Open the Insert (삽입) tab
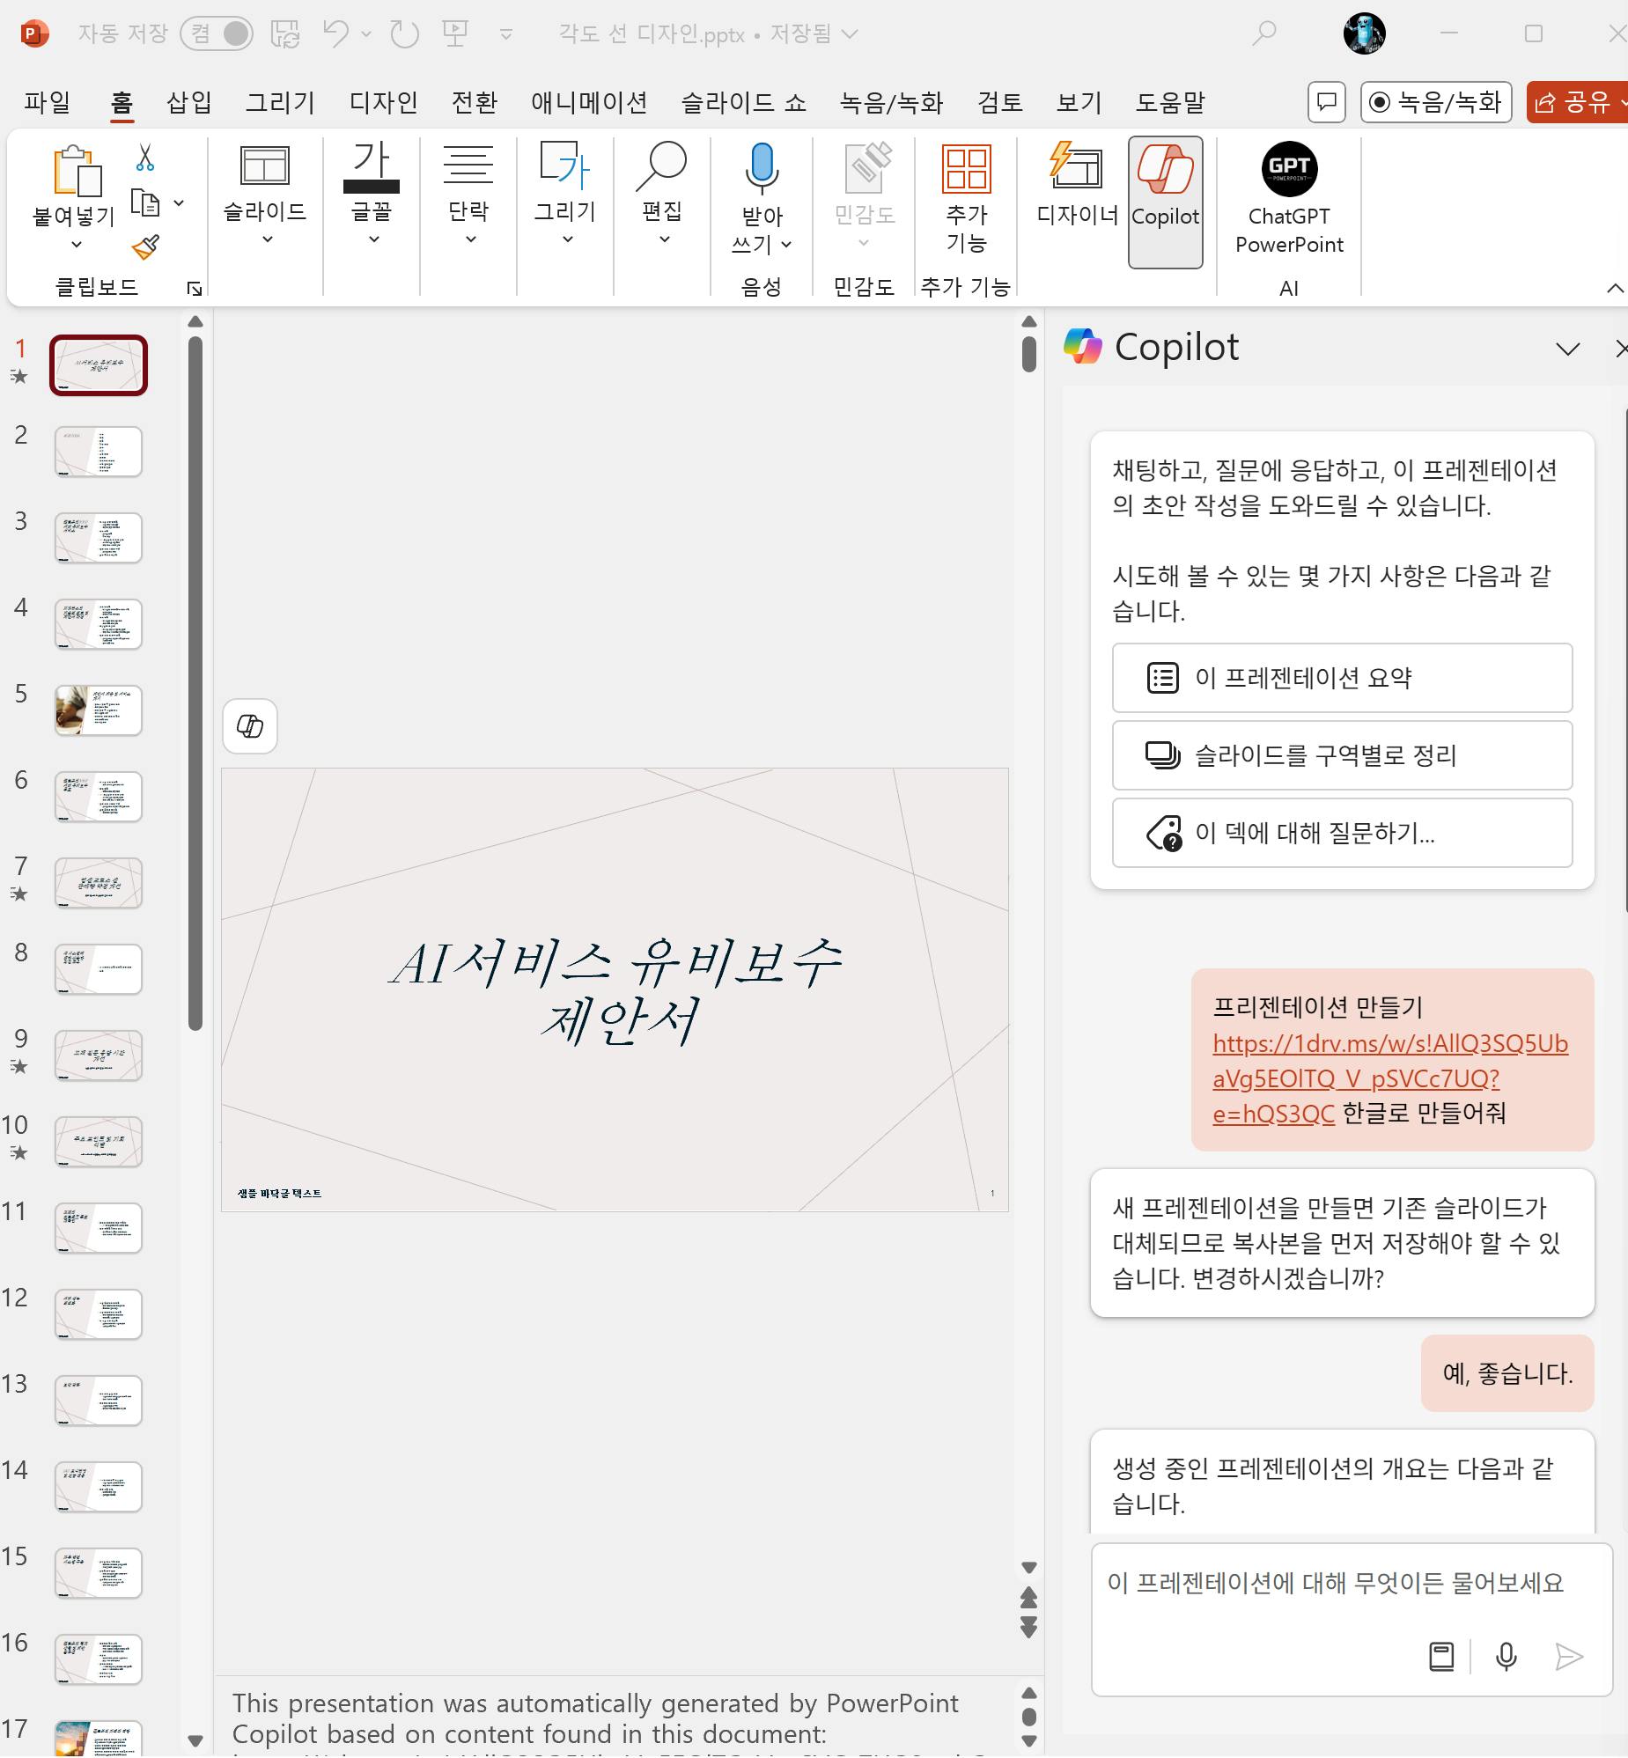1628x1758 pixels. pos(188,102)
